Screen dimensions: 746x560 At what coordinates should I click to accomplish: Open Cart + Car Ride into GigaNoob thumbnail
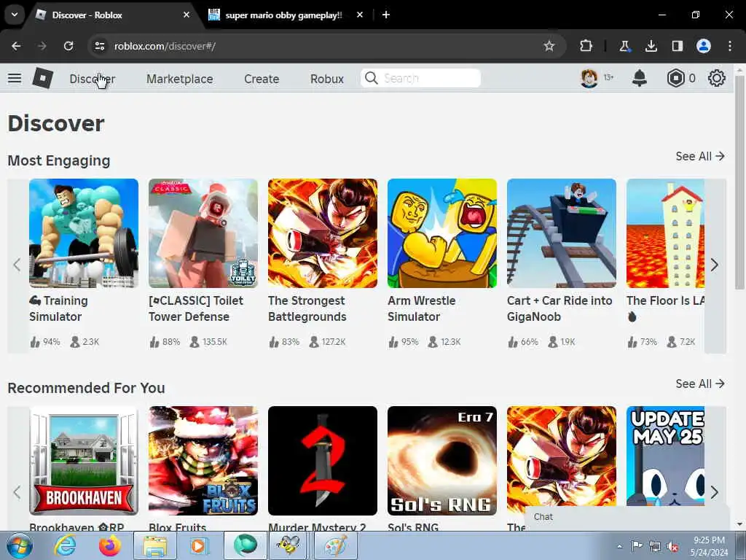click(562, 233)
